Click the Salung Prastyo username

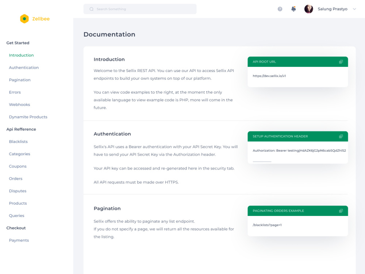pos(333,9)
